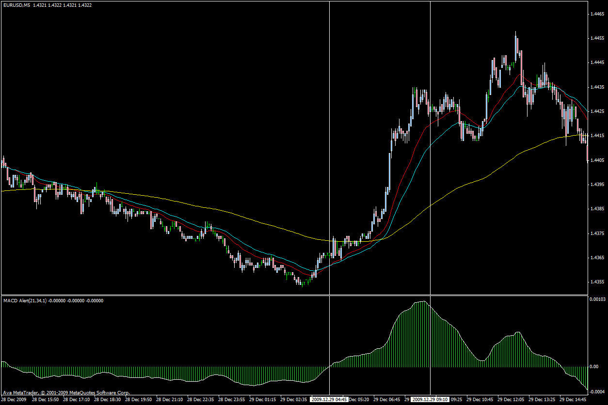Select the vertical line at 04:45 in price chart

pyautogui.click(x=329, y=145)
